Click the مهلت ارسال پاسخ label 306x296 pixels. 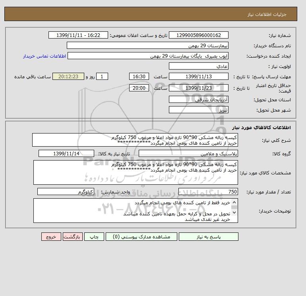pos(272,77)
